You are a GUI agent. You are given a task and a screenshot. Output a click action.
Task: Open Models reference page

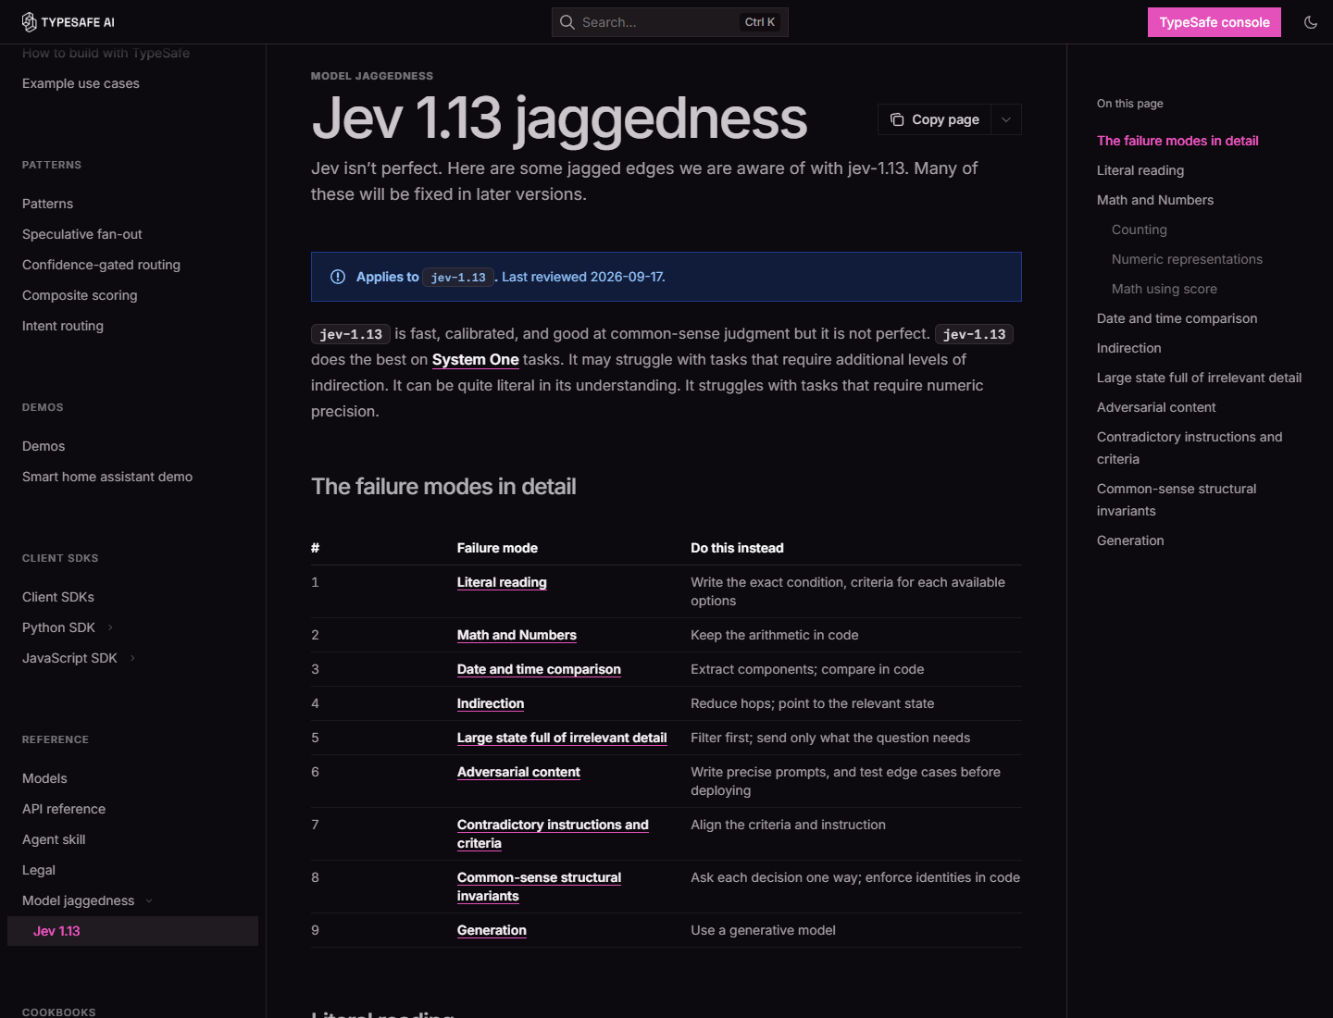click(x=44, y=778)
